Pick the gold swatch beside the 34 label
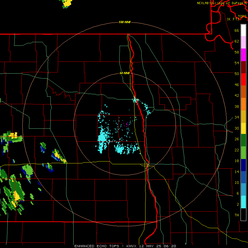This screenshot has height=248, width=248. tap(243, 117)
